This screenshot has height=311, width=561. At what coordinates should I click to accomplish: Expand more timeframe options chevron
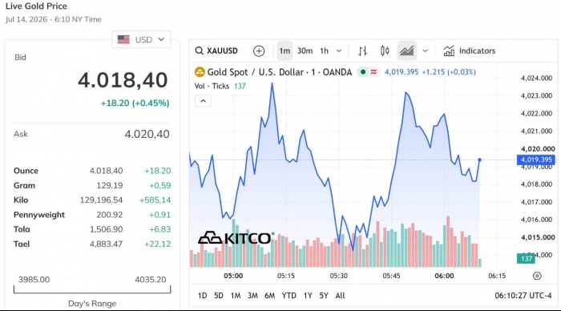point(339,50)
